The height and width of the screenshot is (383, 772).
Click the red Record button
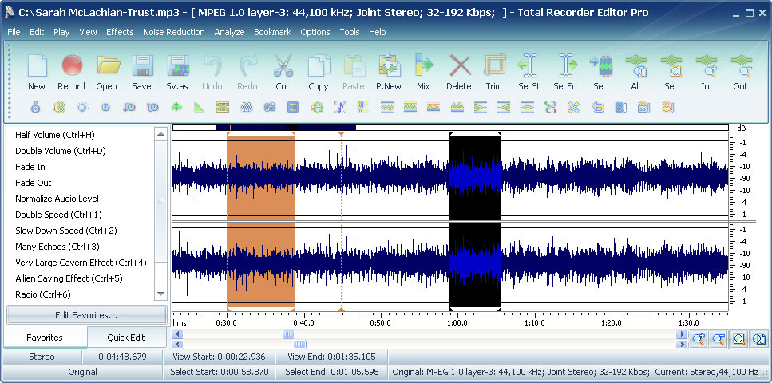(x=72, y=65)
